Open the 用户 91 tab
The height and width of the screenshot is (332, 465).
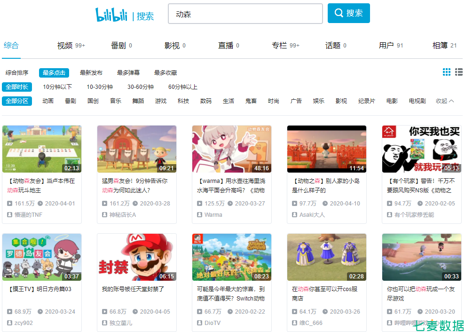(391, 46)
